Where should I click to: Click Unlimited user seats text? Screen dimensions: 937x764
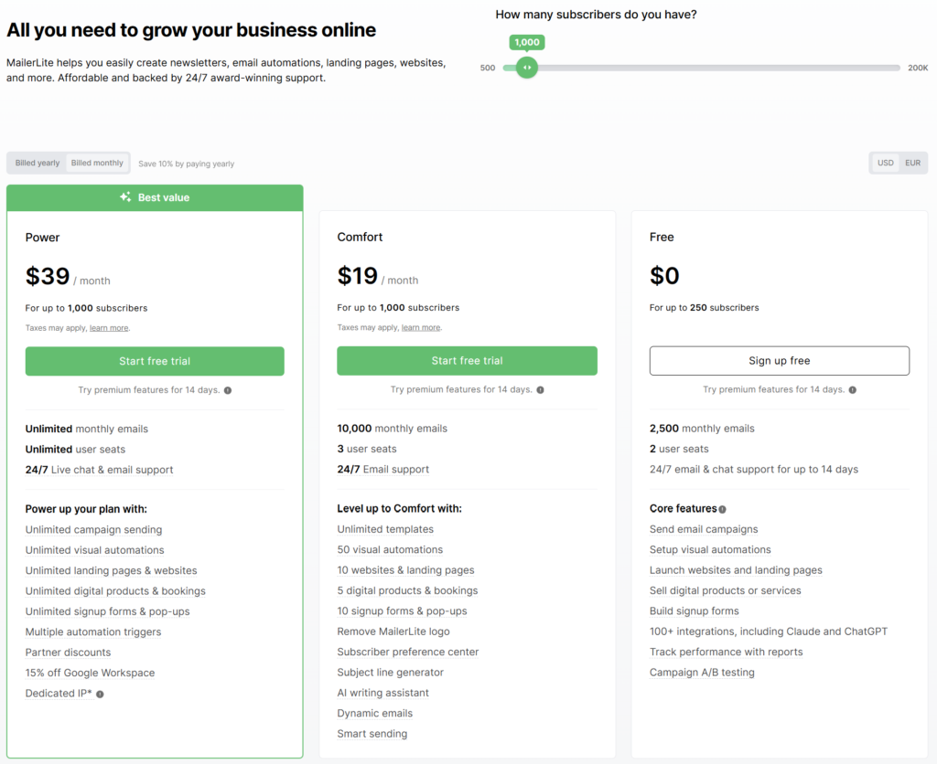pos(75,449)
